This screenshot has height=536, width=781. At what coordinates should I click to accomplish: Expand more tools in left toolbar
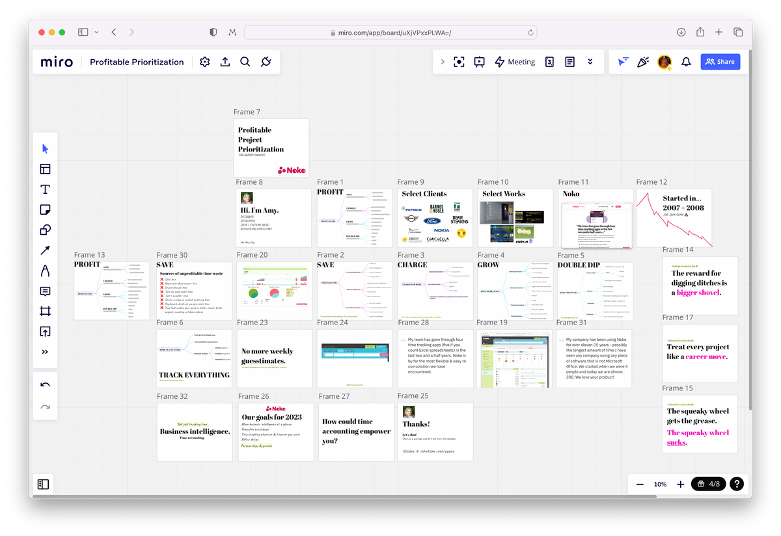click(x=45, y=352)
